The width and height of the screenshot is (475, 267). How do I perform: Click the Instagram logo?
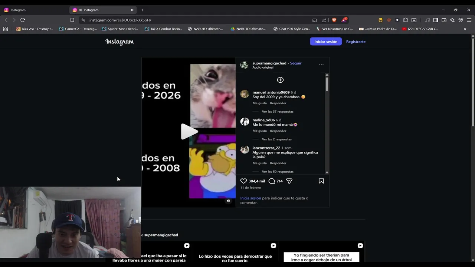tap(119, 42)
